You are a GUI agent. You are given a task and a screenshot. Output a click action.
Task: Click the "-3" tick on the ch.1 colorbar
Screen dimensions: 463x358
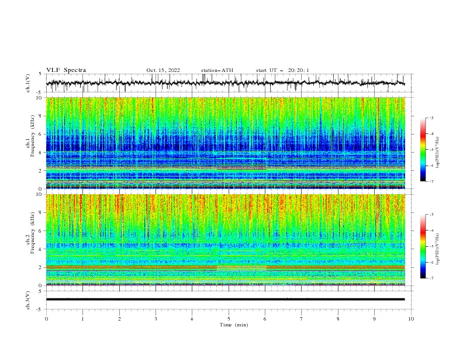[431, 118]
